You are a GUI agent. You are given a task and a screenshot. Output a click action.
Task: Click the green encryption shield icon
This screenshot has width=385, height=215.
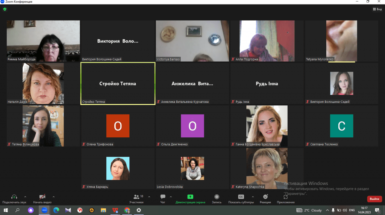click(x=5, y=9)
